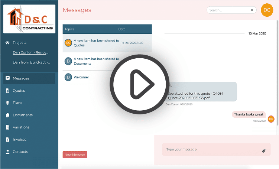Select the topic shared to Quotes
The image size is (279, 169).
tap(96, 43)
